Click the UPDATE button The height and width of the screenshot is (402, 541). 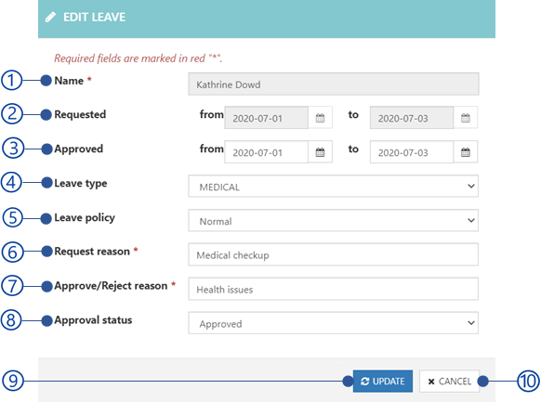383,381
